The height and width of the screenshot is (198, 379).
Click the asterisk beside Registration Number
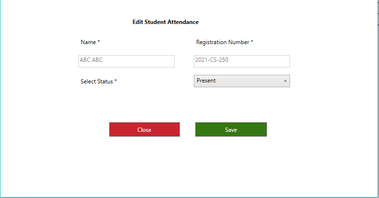(x=252, y=41)
